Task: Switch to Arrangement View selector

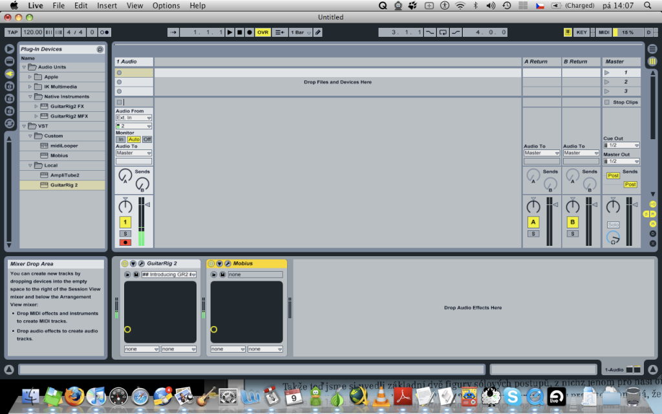Action: (x=652, y=49)
